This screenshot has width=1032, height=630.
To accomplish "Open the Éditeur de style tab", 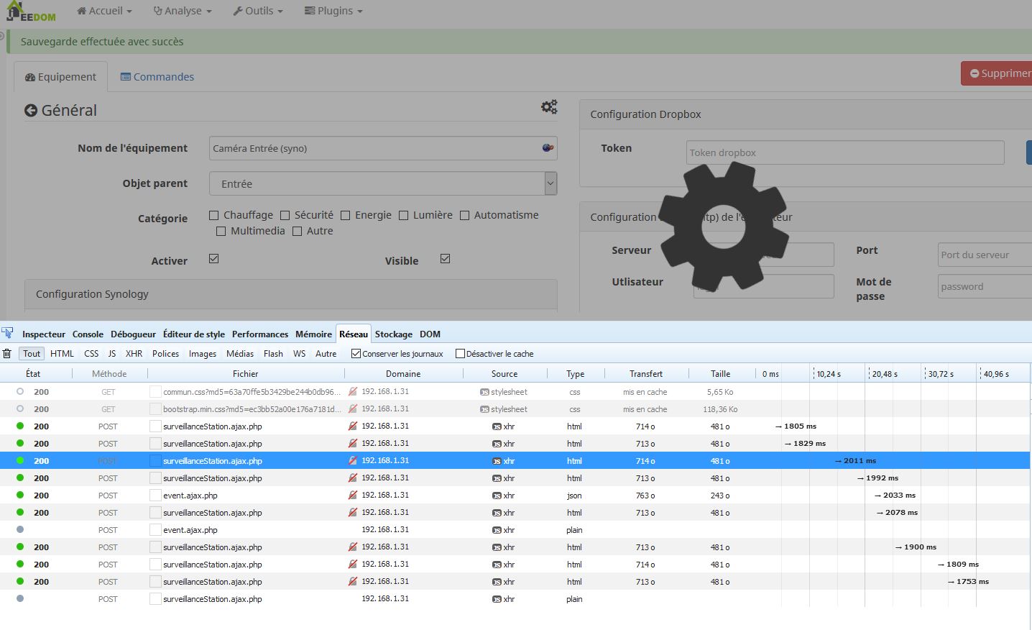I will [194, 334].
